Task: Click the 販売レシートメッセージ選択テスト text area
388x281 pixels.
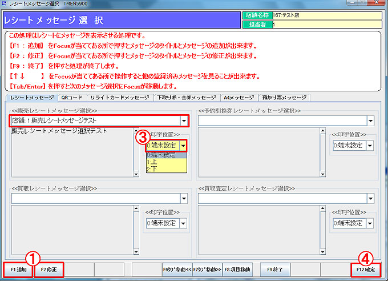Action: point(72,152)
